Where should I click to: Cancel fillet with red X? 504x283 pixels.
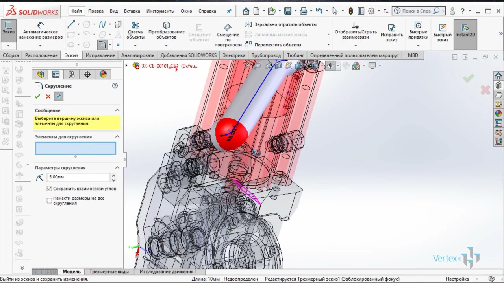[48, 96]
